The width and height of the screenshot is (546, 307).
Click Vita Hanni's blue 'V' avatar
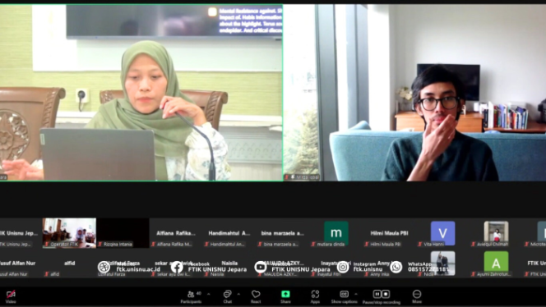[442, 233]
